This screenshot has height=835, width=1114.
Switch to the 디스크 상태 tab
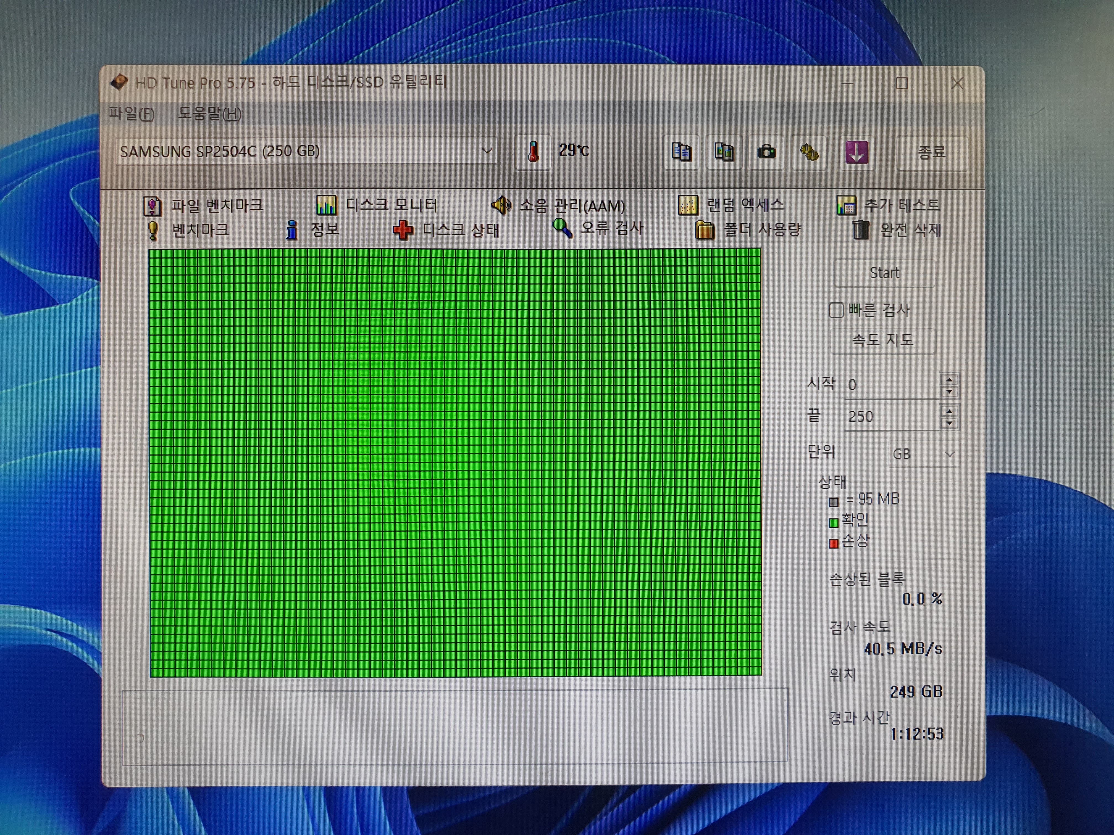click(446, 230)
